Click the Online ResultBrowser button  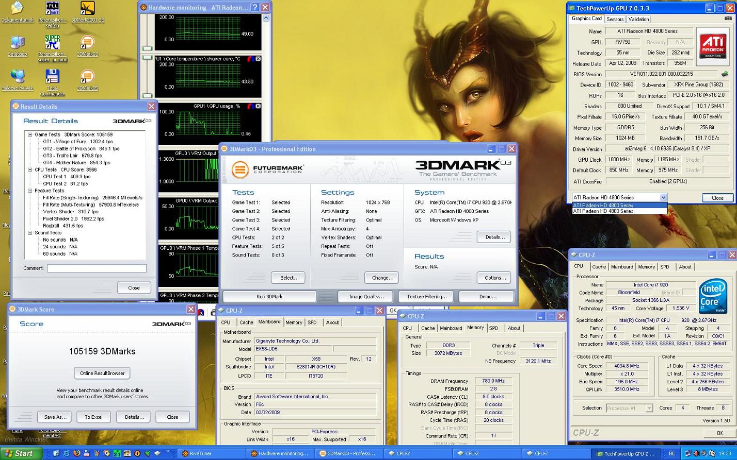(102, 373)
